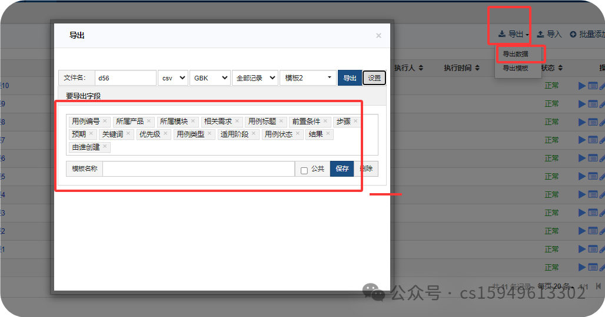Open the results list icon for row 10
605x317 pixels.
pyautogui.click(x=593, y=86)
